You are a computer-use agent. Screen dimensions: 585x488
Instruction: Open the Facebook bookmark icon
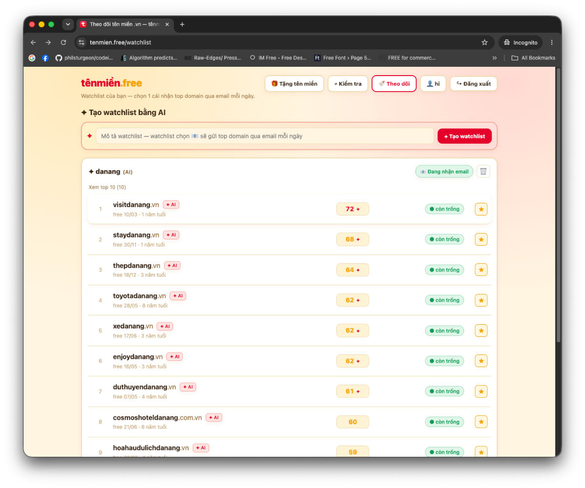45,58
